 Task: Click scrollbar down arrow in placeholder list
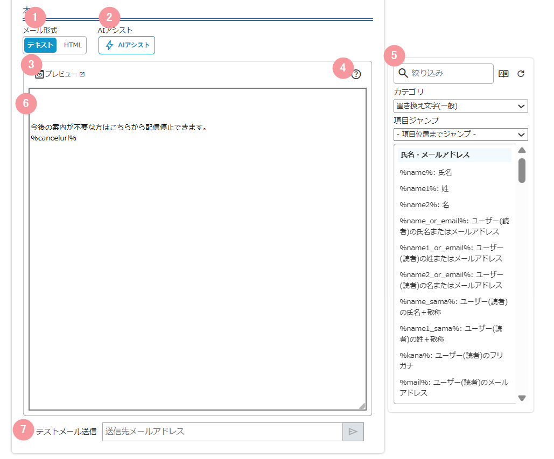pyautogui.click(x=522, y=398)
